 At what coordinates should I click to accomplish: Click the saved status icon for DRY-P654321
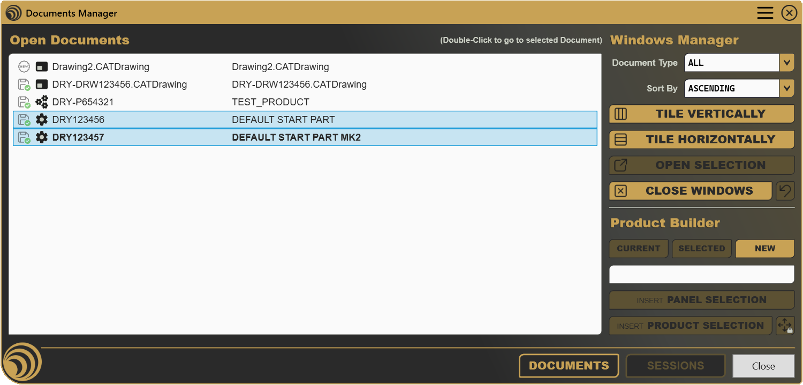click(24, 102)
